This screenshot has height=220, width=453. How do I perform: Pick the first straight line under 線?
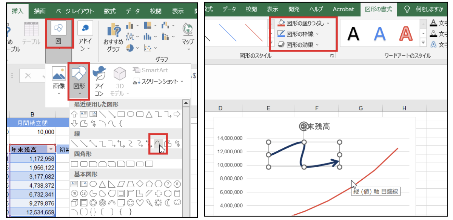pyautogui.click(x=75, y=143)
